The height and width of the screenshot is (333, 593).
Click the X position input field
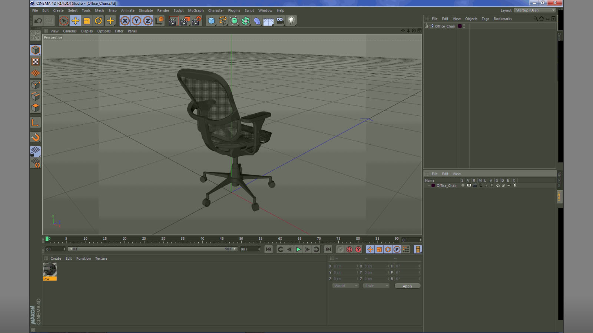[x=345, y=266]
